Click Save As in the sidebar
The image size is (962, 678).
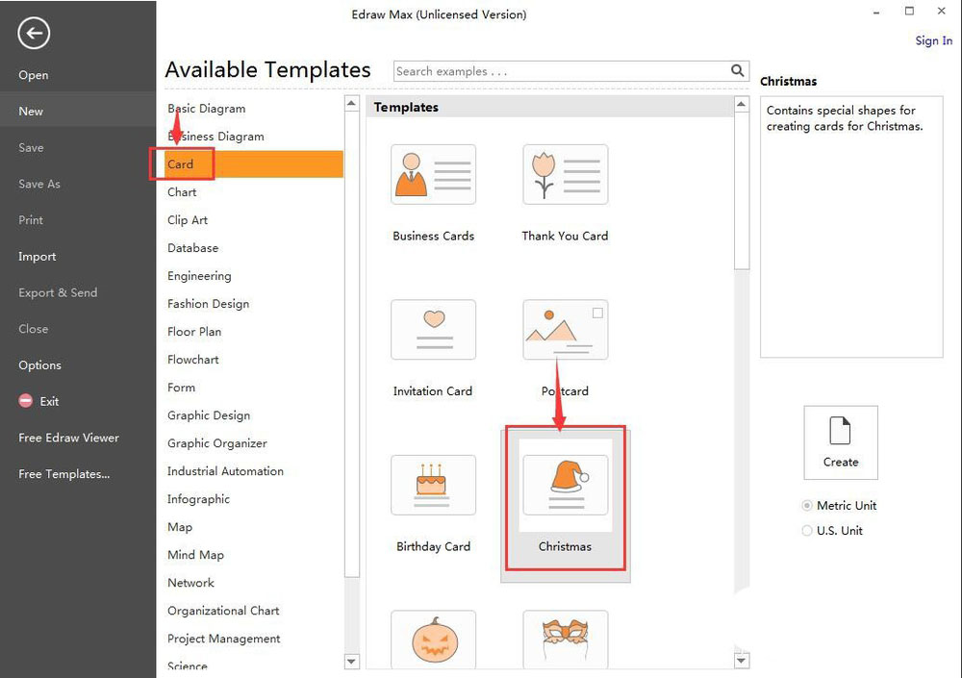click(39, 184)
